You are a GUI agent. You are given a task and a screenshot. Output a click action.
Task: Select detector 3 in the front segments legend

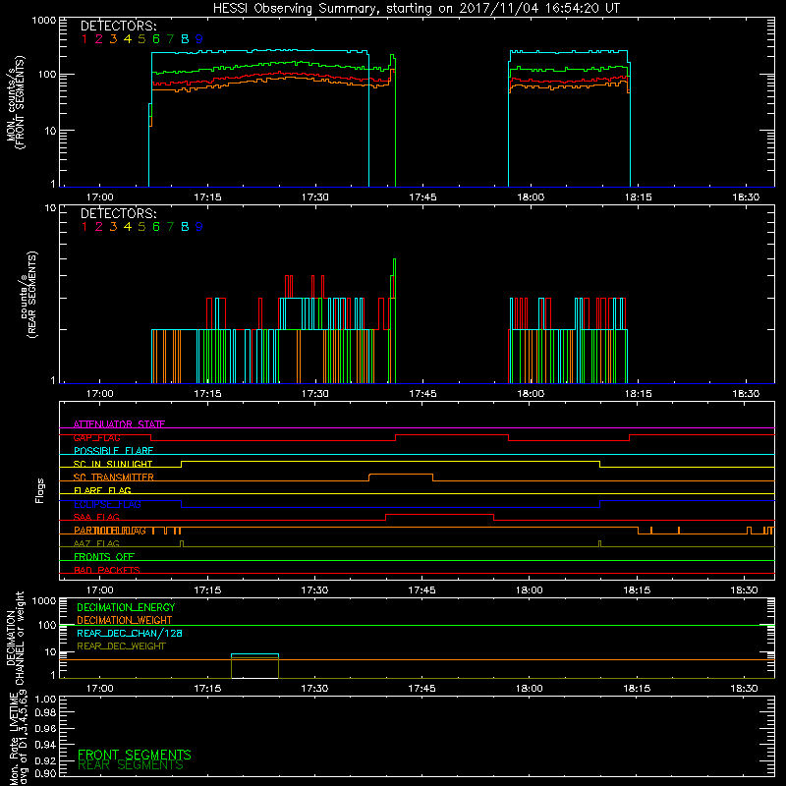coord(113,39)
